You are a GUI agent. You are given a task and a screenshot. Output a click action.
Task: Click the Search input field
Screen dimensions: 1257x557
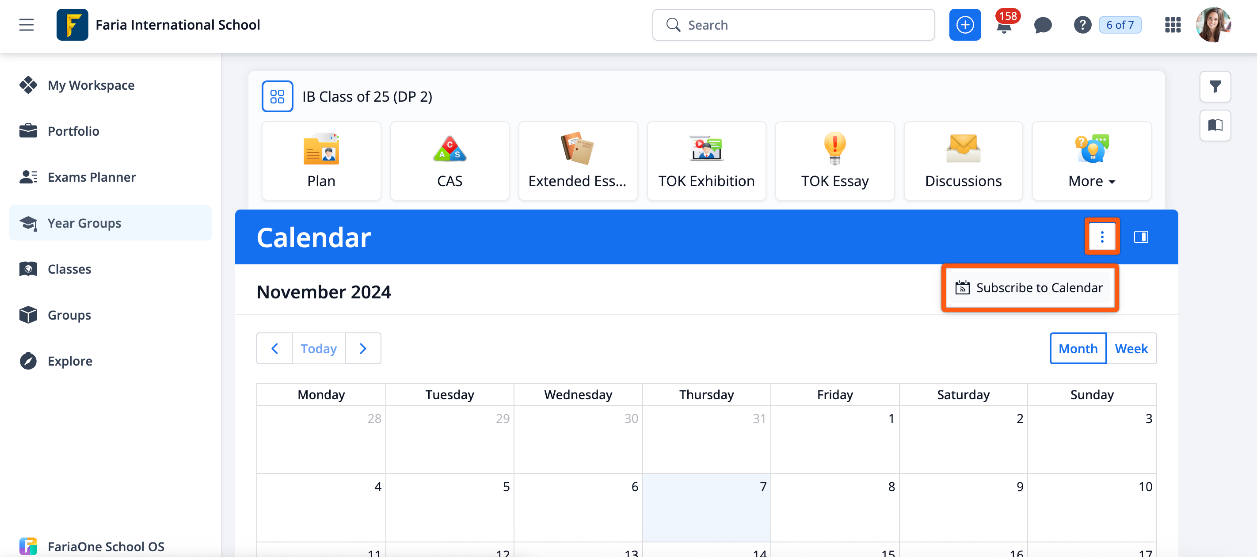click(x=793, y=25)
